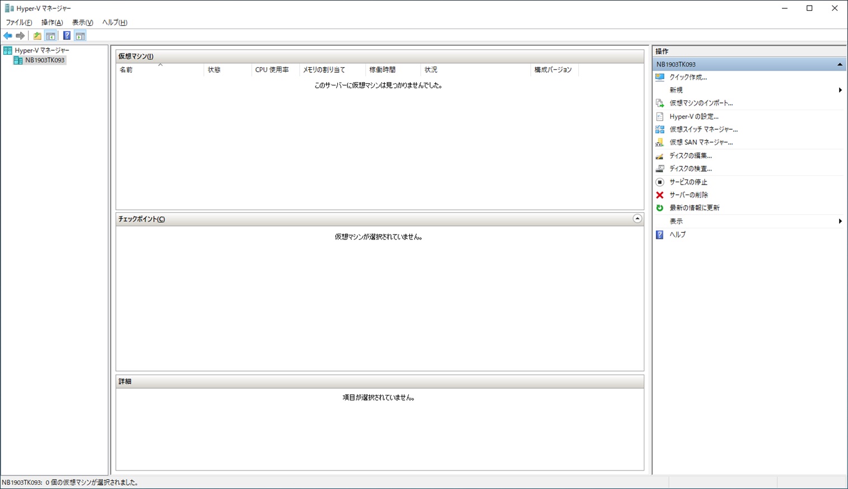
Task: Click 最新の情報に更新 refresh action
Action: pyautogui.click(x=694, y=208)
